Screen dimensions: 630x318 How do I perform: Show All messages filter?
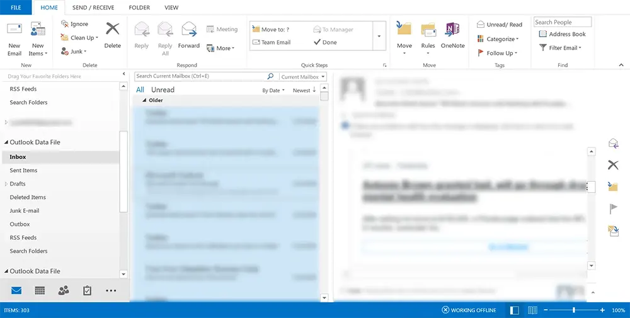tap(140, 89)
